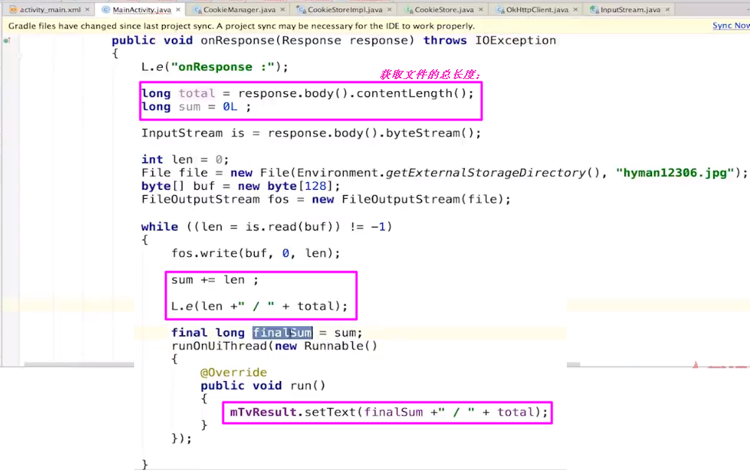Image resolution: width=750 pixels, height=473 pixels.
Task: Click the IOException type in method signature
Action: (x=516, y=41)
